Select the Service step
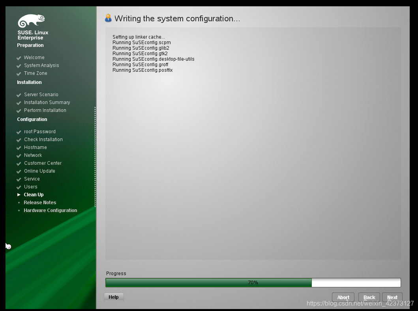The image size is (418, 311). pyautogui.click(x=32, y=179)
